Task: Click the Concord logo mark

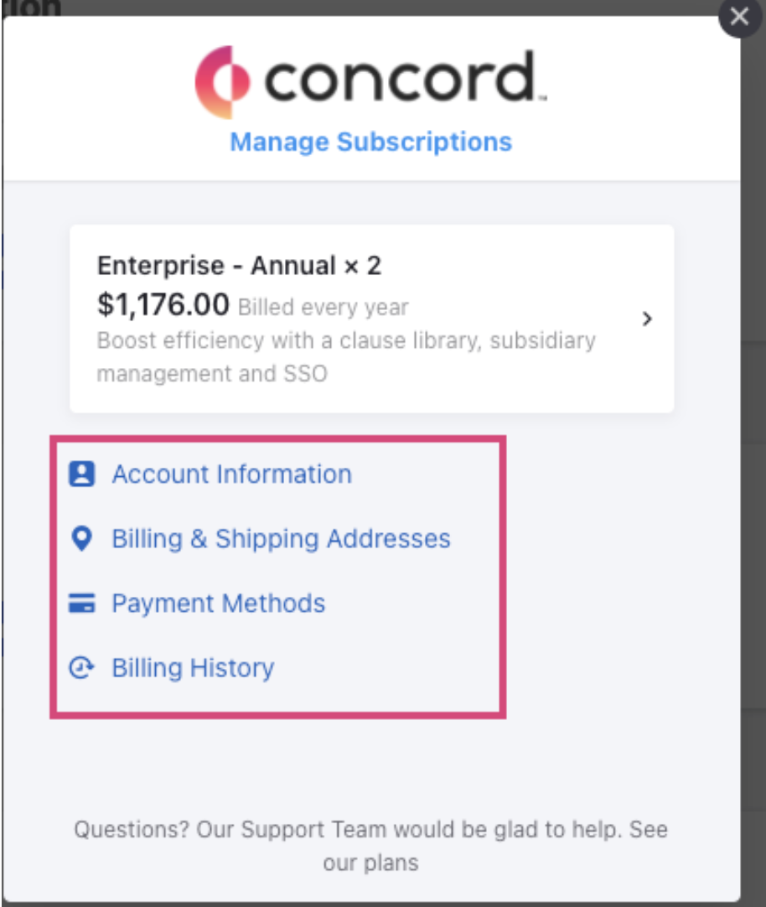Action: click(x=220, y=80)
